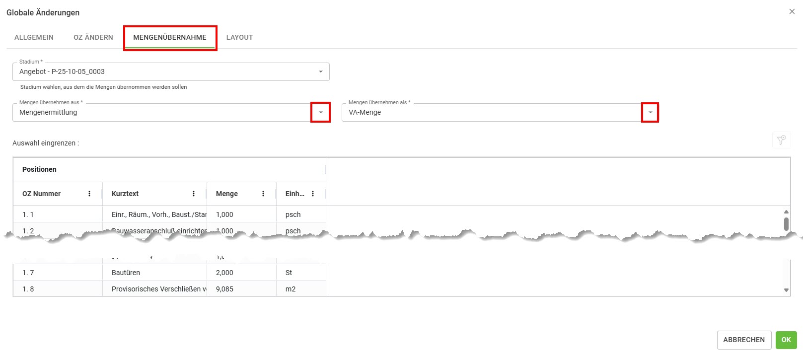Sort by the Menge column header
803x355 pixels.
[227, 194]
